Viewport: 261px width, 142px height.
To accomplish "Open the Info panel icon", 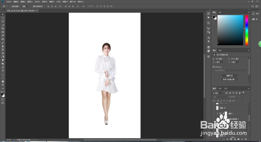I will coord(209,23).
